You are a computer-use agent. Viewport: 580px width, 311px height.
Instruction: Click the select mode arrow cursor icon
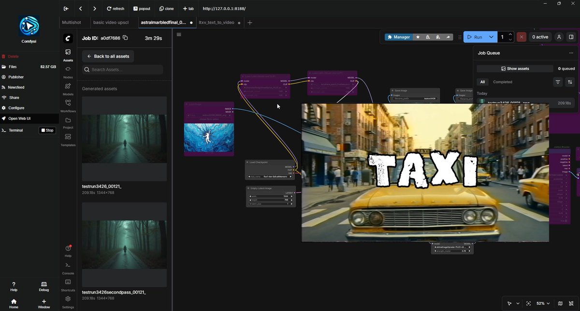coord(509,303)
